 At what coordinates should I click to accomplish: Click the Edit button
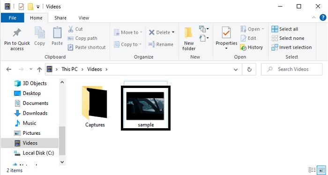[x=248, y=38]
